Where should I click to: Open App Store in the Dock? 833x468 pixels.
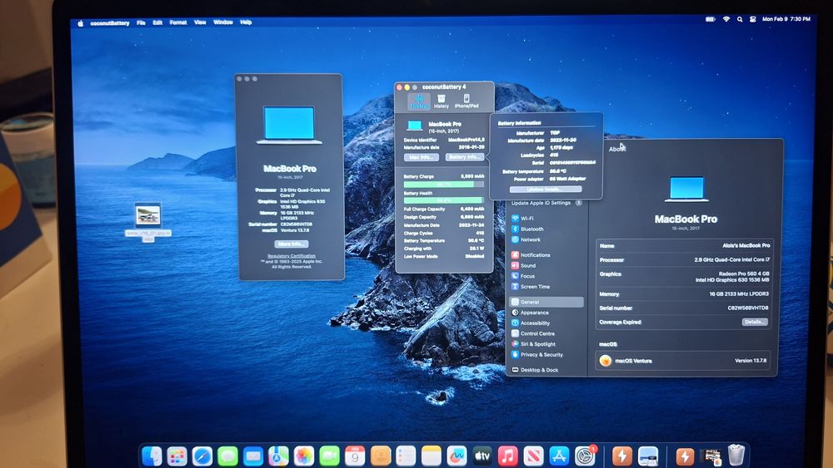[x=559, y=456]
